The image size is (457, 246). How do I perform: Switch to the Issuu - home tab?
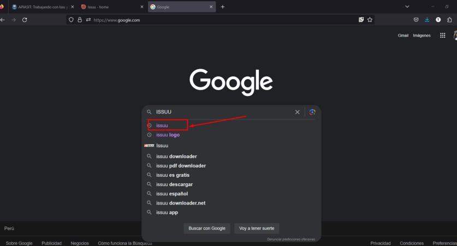point(113,7)
